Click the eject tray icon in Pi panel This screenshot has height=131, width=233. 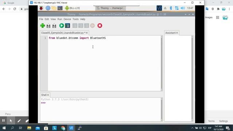165,8
